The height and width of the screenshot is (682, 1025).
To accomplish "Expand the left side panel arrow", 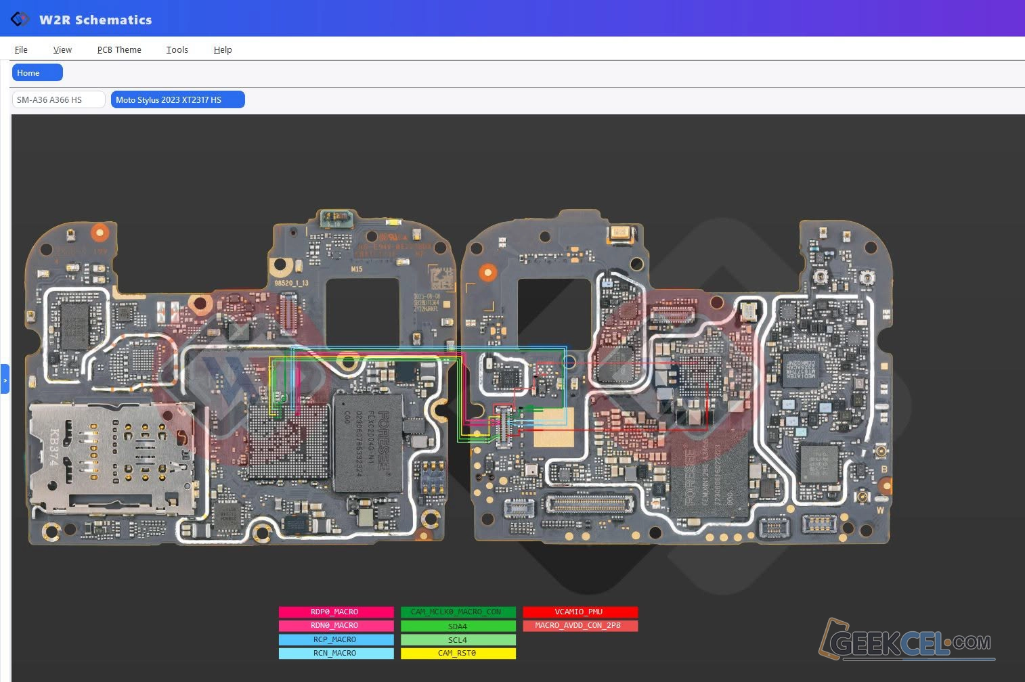I will [x=5, y=380].
